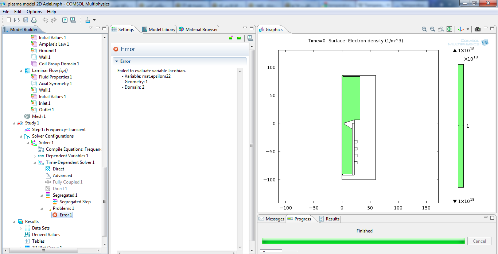
Task: Click the Zoom In magnifier icon
Action: coord(424,29)
